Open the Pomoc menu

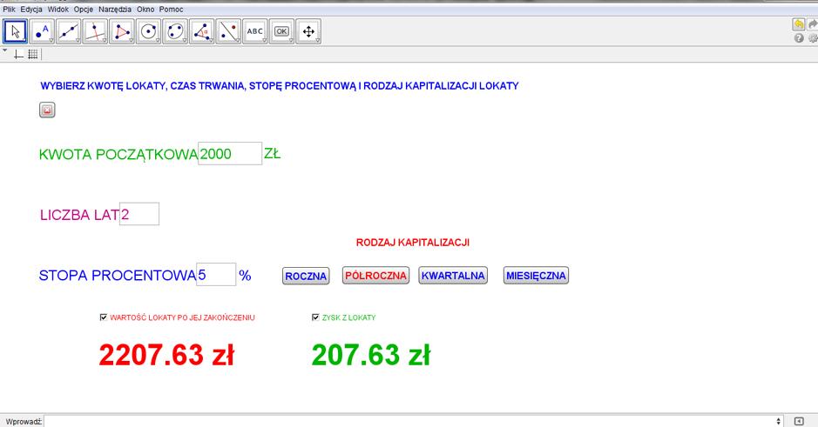click(x=171, y=10)
